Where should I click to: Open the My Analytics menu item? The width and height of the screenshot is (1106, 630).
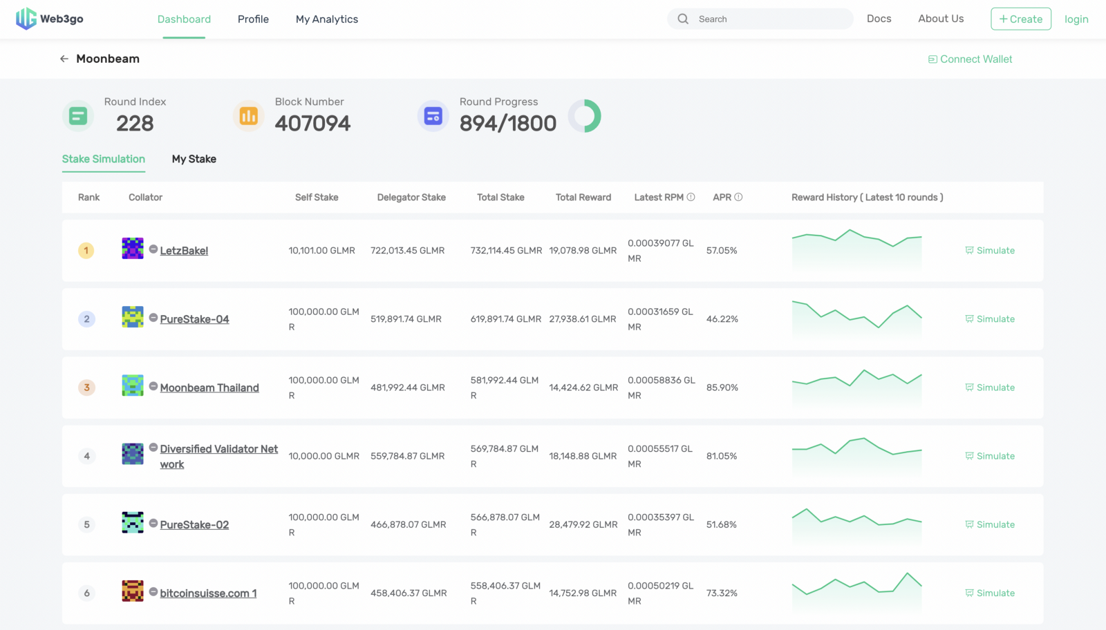point(327,19)
